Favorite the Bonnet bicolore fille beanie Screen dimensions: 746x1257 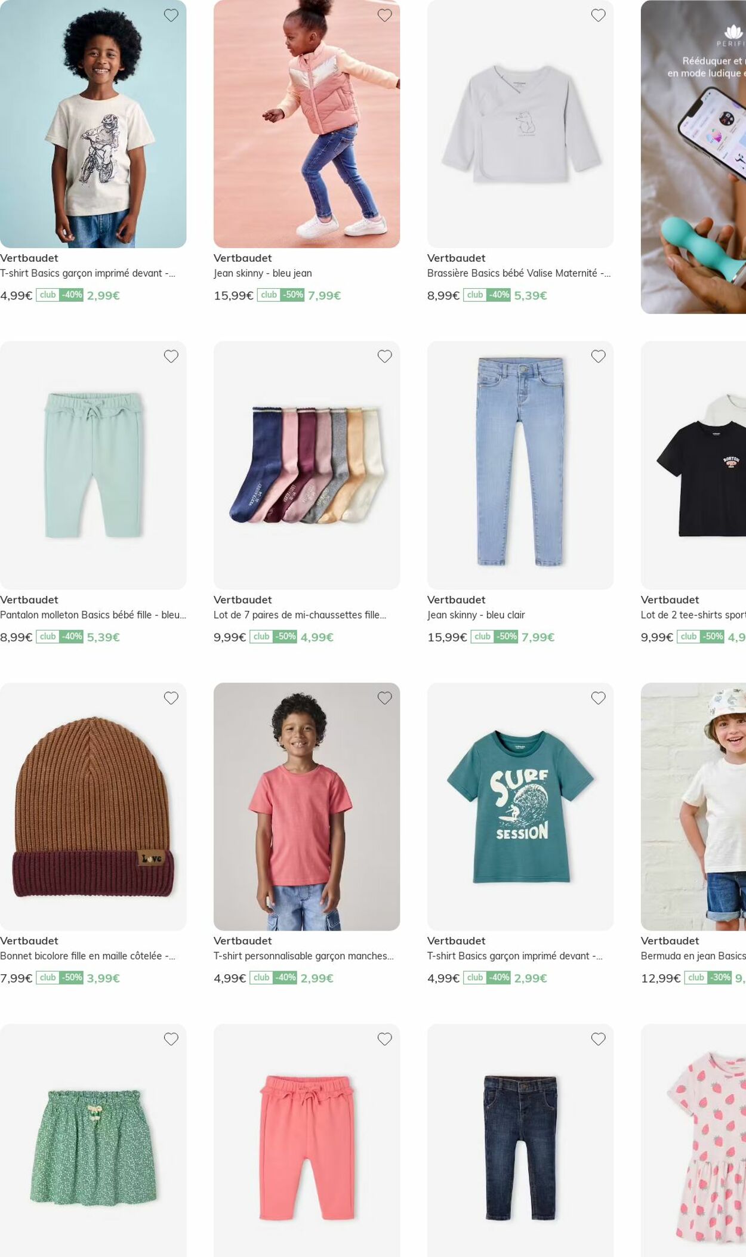click(171, 698)
